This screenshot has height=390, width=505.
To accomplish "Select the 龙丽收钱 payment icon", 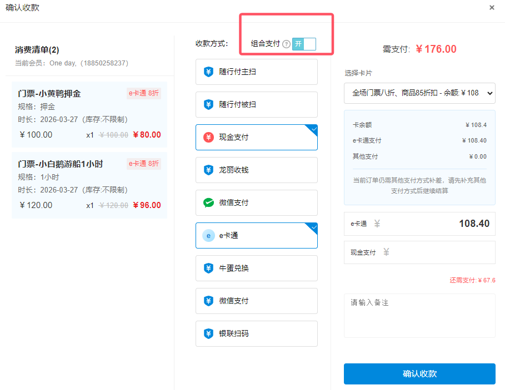I will (208, 170).
